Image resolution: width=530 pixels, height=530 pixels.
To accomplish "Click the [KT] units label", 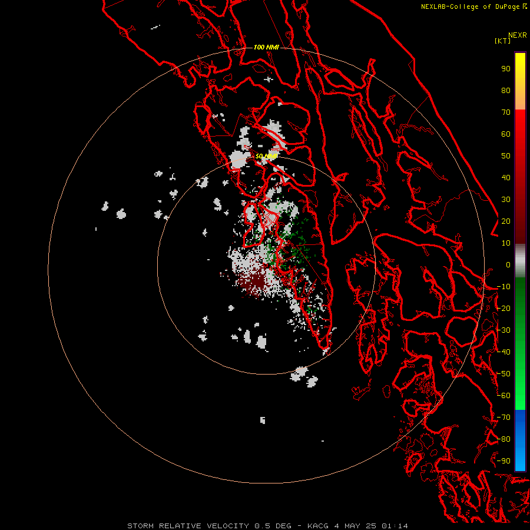I will 503,41.
